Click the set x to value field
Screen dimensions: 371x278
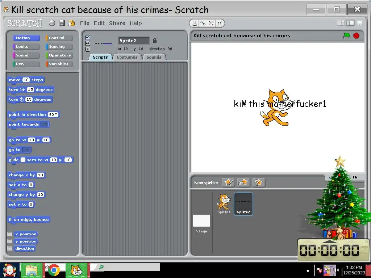click(31, 185)
